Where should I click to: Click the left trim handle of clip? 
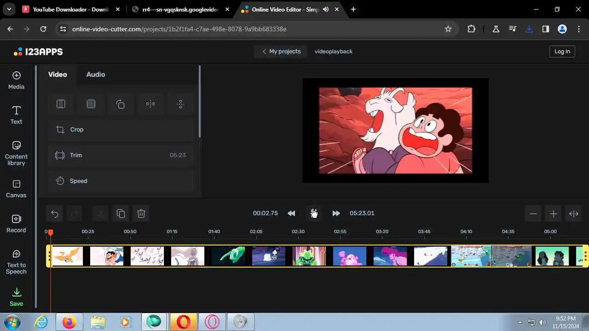[49, 256]
